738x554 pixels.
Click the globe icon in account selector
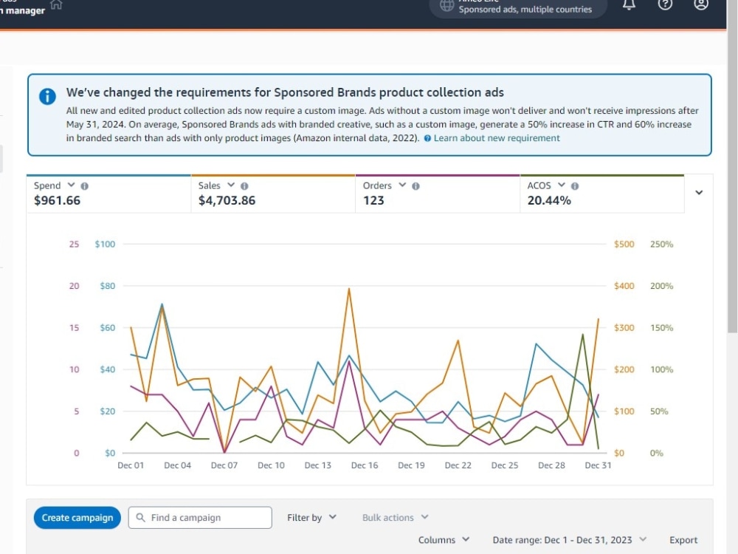click(446, 5)
